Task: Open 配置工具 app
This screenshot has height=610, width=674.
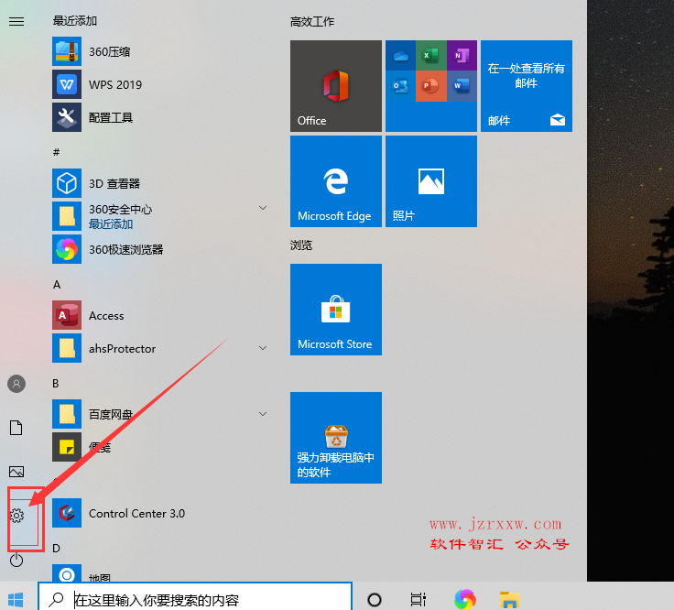Action: 160,117
